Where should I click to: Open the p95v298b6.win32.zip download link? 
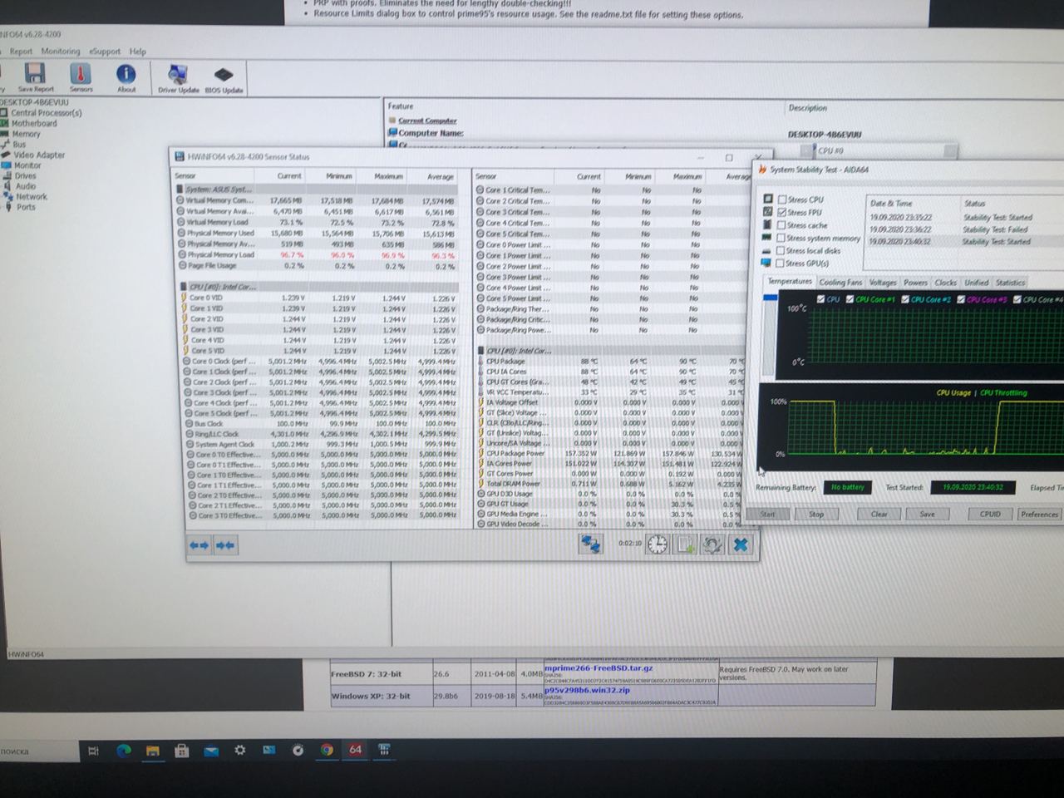pos(587,690)
